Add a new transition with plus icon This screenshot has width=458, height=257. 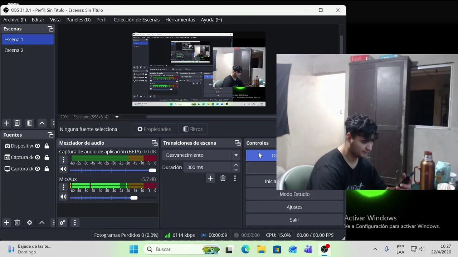[x=210, y=178]
